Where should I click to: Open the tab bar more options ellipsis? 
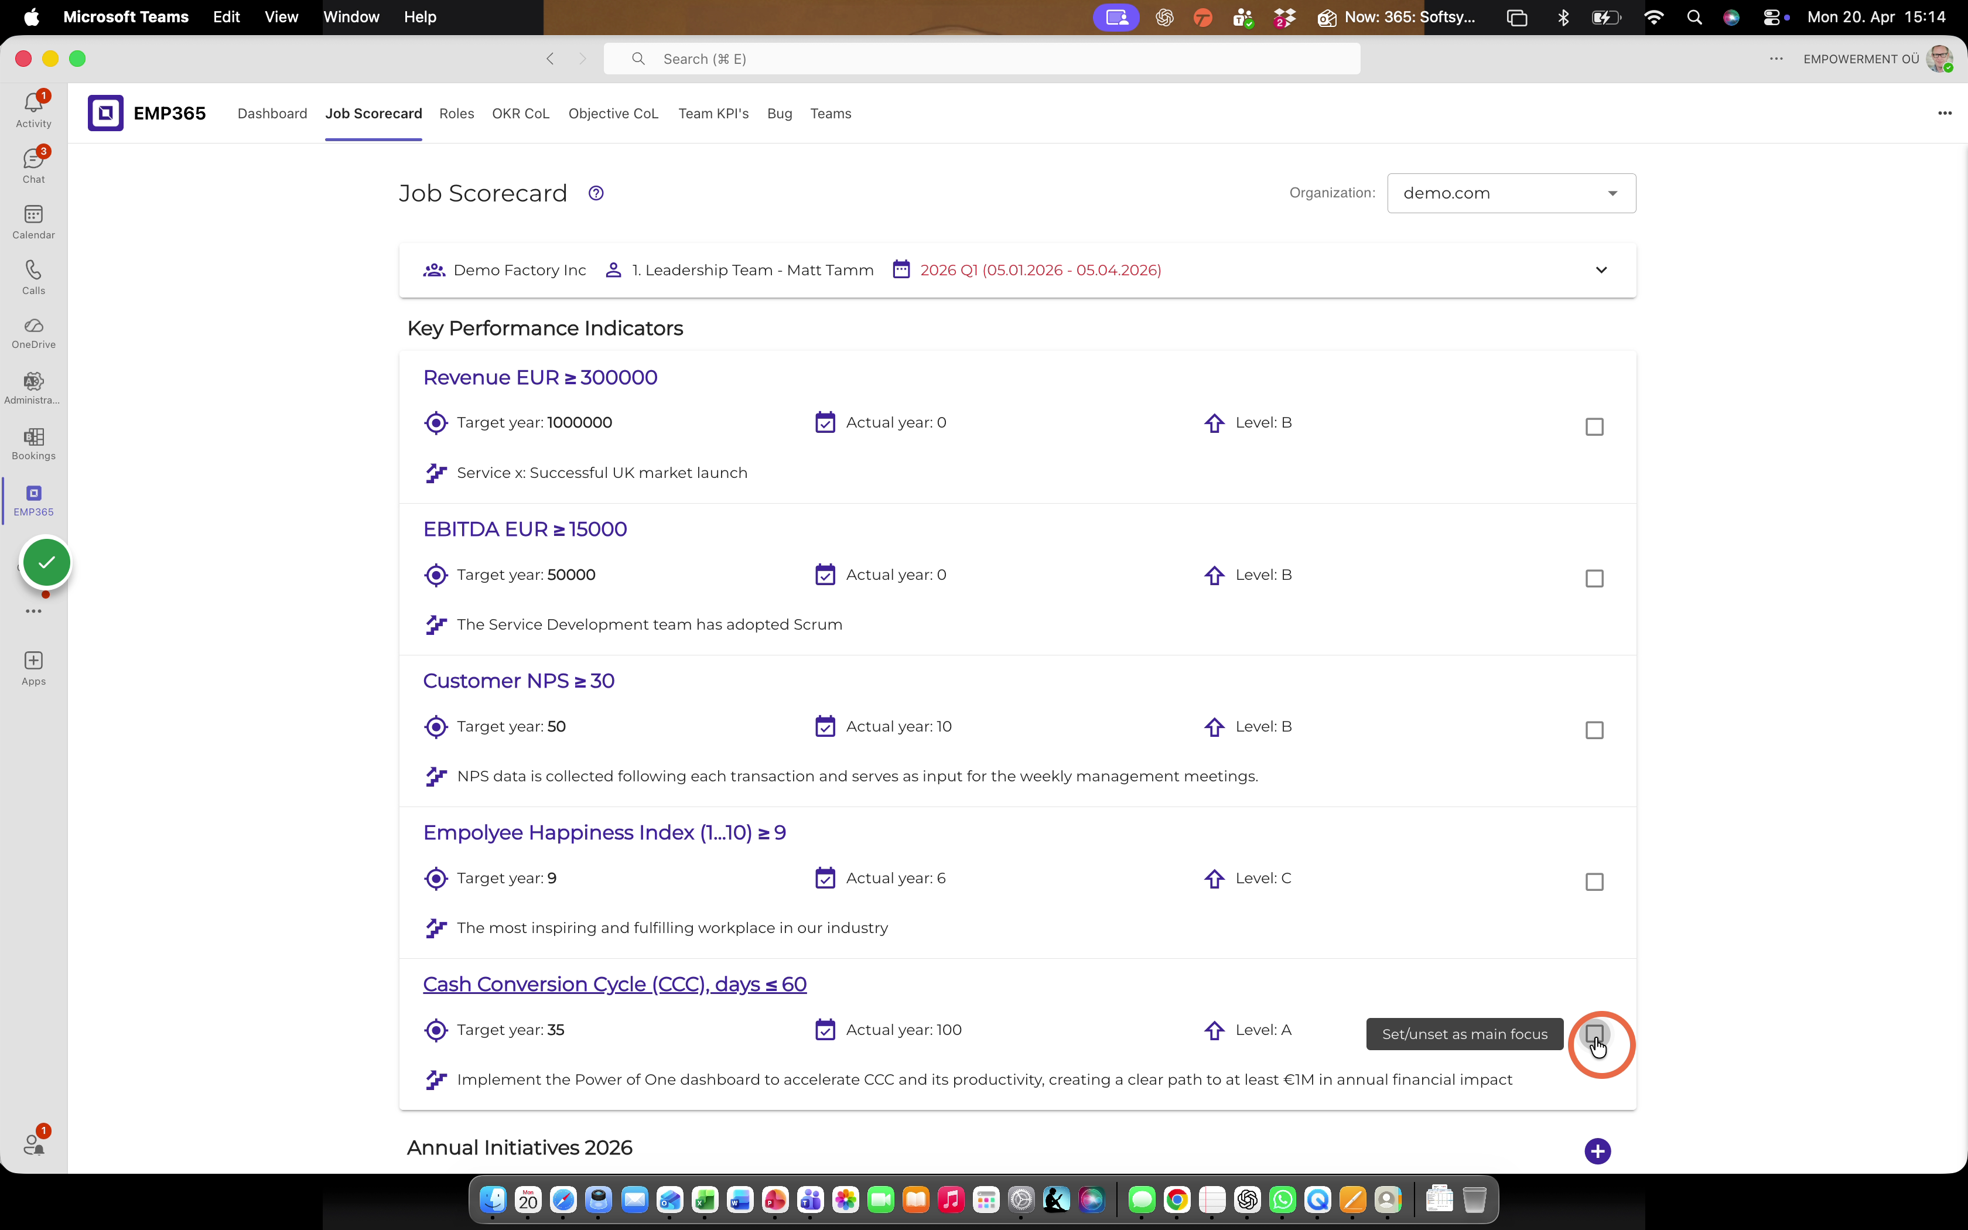pos(1945,113)
